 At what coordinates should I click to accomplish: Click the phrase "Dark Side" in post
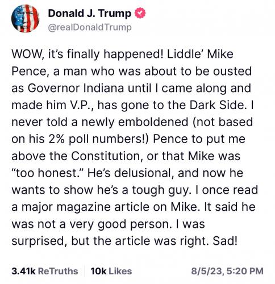click(x=217, y=105)
